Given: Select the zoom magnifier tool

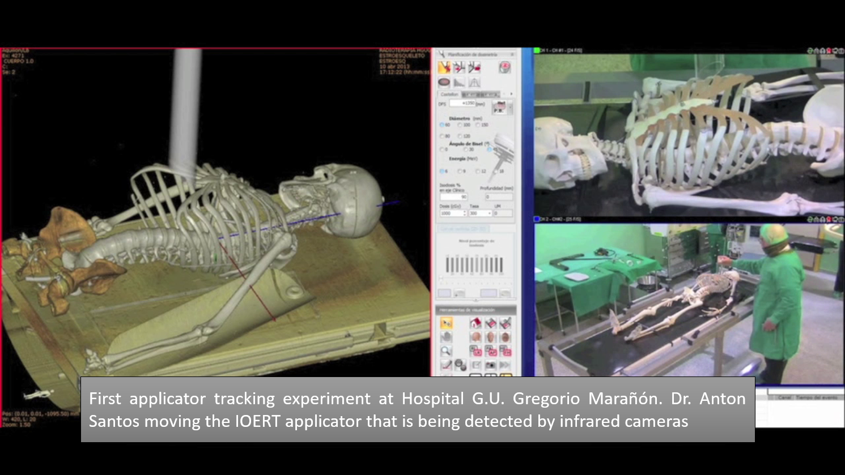Looking at the screenshot, I should pos(447,350).
